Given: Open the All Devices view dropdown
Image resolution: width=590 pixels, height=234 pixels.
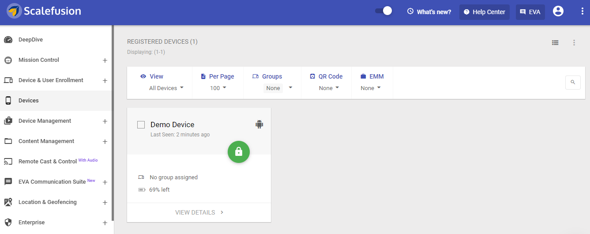Looking at the screenshot, I should click(166, 88).
